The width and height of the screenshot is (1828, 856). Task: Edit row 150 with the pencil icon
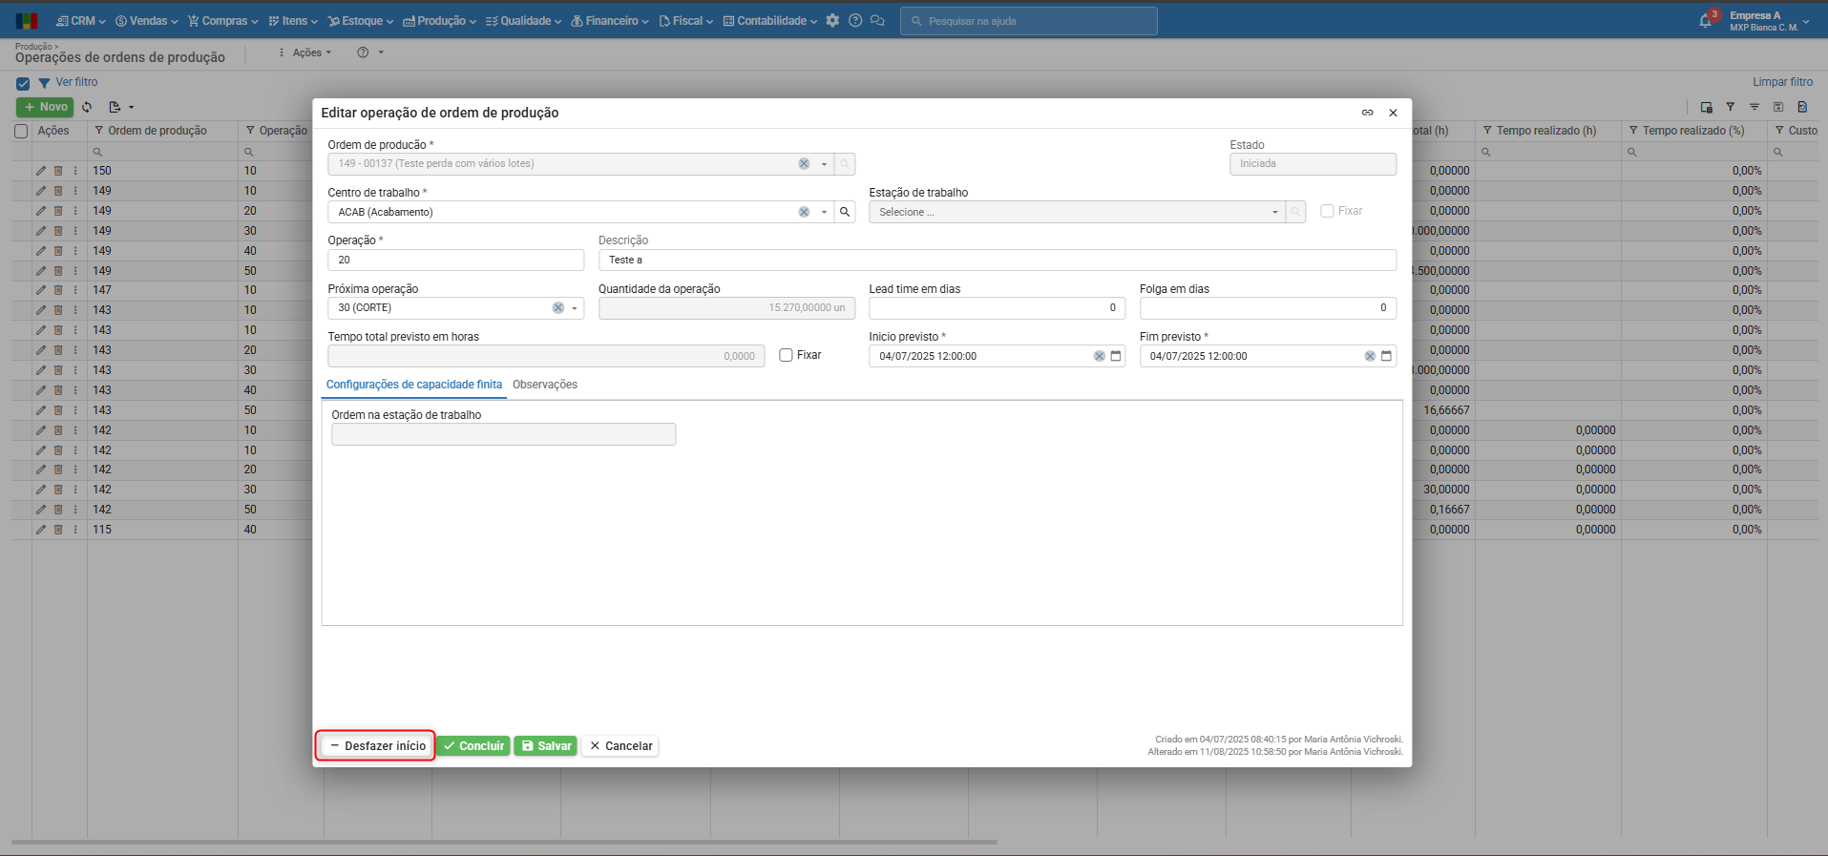41,171
